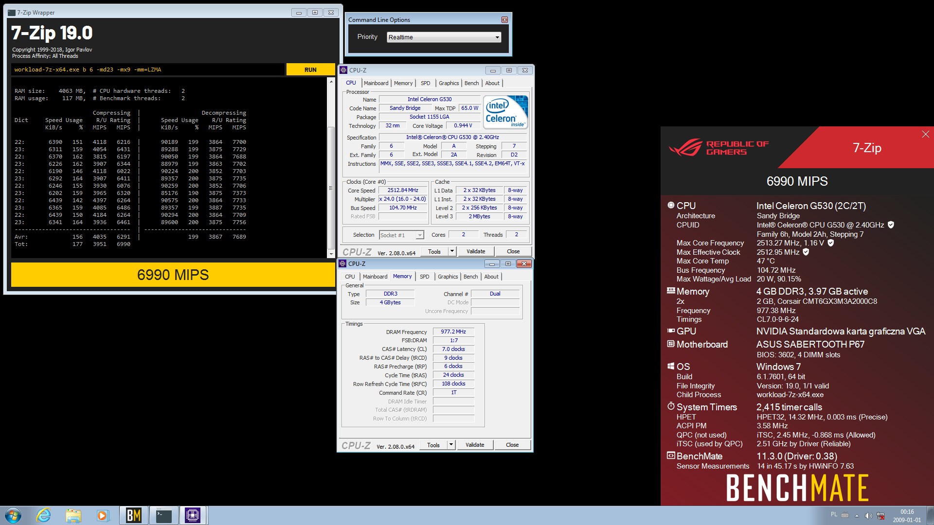Click scroll-down arrow in 7-Zip output pane

click(331, 254)
